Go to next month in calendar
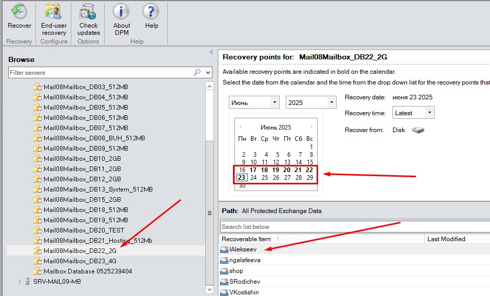 311,127
